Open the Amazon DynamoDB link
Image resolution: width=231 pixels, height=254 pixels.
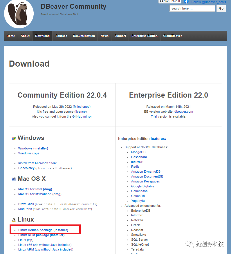[146, 171]
